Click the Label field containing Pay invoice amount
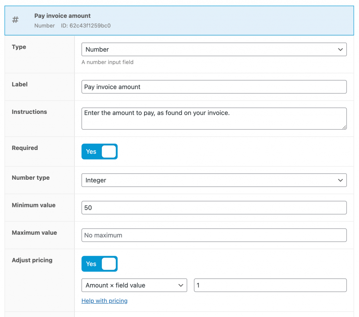359x317 pixels. point(214,87)
